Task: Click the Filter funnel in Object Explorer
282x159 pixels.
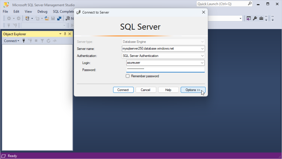Action: point(42,41)
